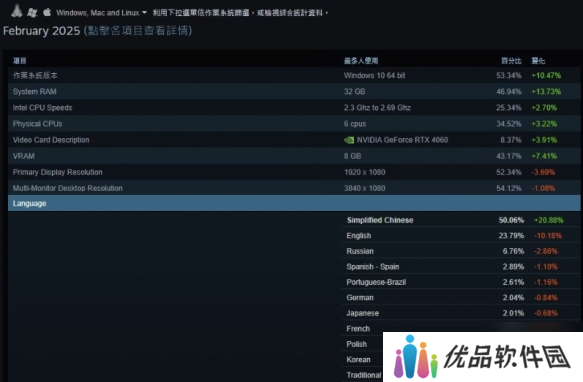Click the German language entry

360,297
